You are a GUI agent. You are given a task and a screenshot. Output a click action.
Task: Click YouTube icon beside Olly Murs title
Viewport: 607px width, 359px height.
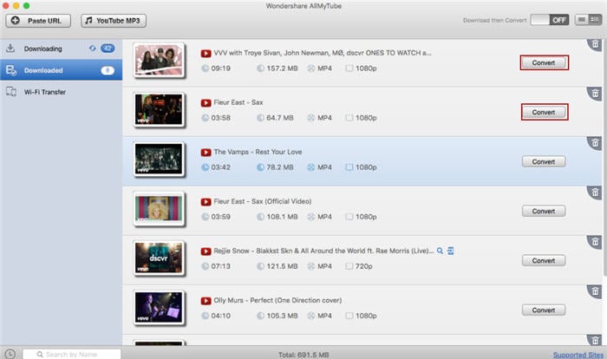pyautogui.click(x=206, y=301)
